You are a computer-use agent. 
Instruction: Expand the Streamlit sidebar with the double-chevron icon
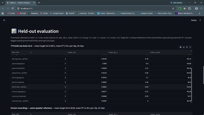tap(4, 20)
